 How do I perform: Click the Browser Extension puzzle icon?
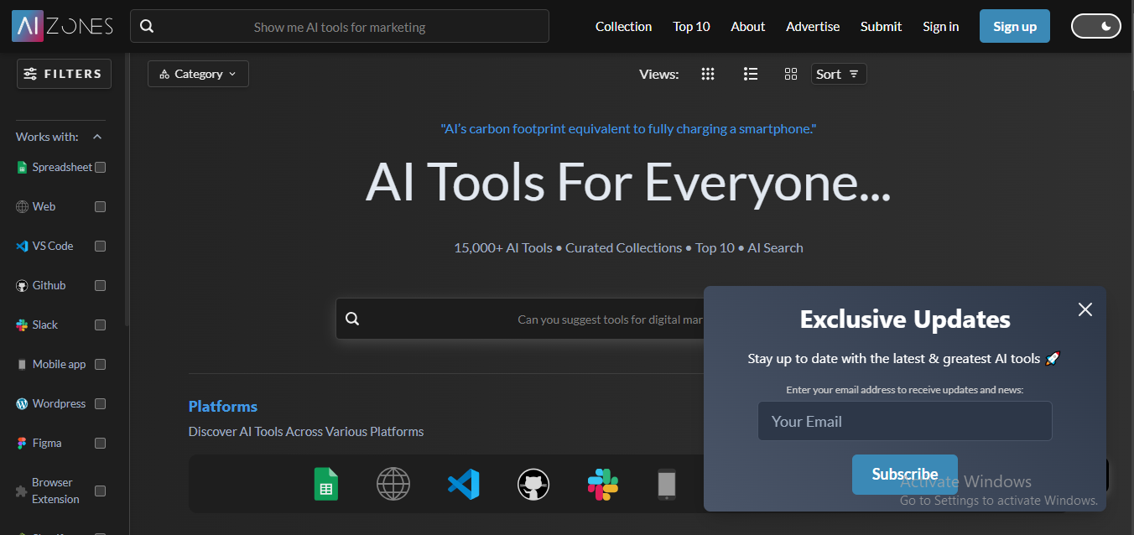point(22,491)
